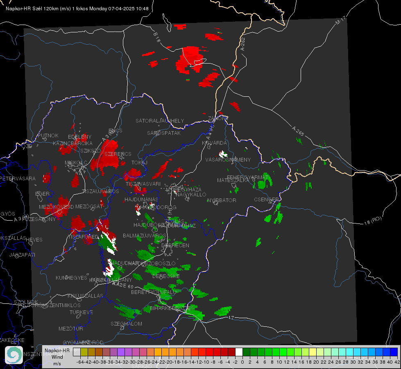Screen dimensions: 401x369
Task: Click the SZEGHALOM label
Action: click(126, 323)
